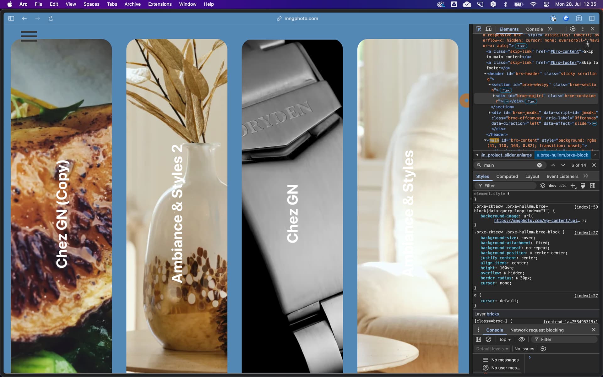Go to the previous search result arrow

click(553, 165)
